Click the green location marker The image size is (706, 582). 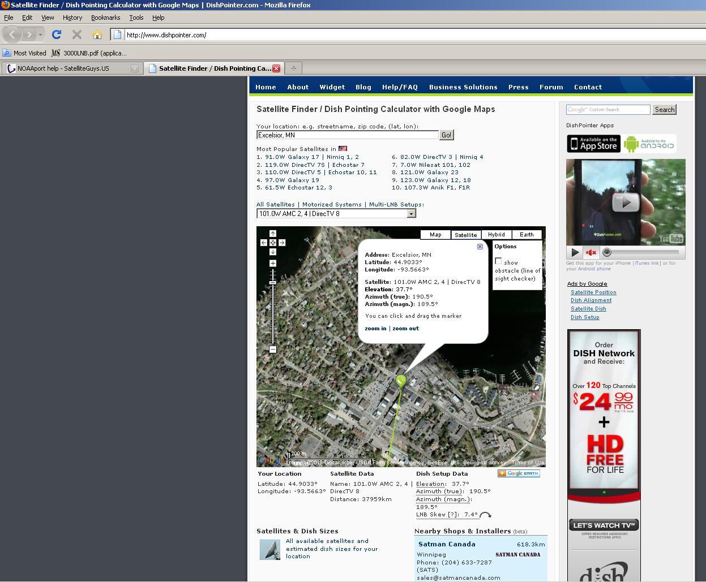click(x=401, y=381)
